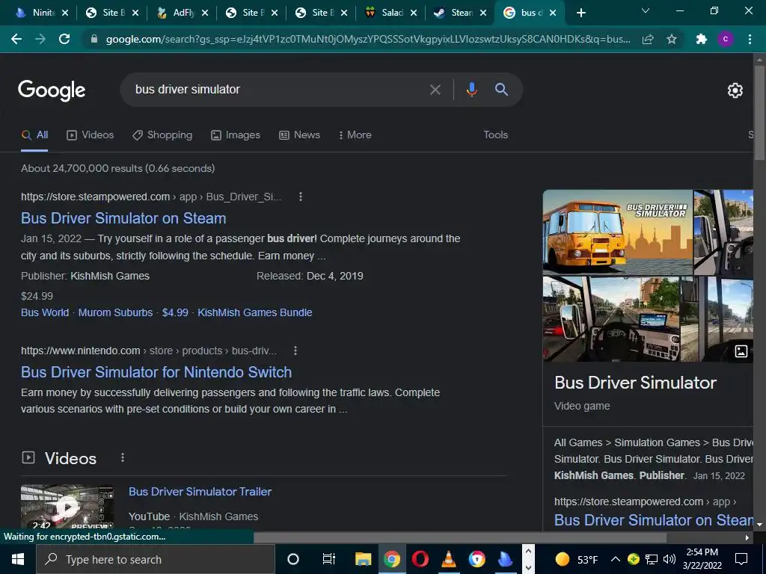Click the horizontal page scrollbar
This screenshot has height=574, width=766.
(x=460, y=537)
